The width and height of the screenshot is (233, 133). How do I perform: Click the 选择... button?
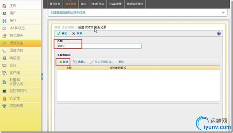pyautogui.click(x=79, y=62)
